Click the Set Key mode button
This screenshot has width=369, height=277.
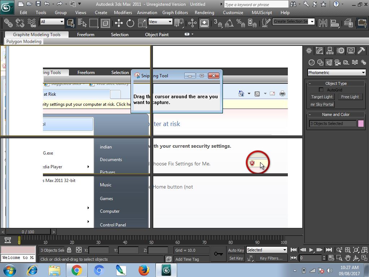[236, 258]
